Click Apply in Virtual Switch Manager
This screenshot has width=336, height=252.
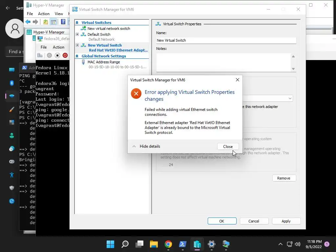click(x=286, y=221)
